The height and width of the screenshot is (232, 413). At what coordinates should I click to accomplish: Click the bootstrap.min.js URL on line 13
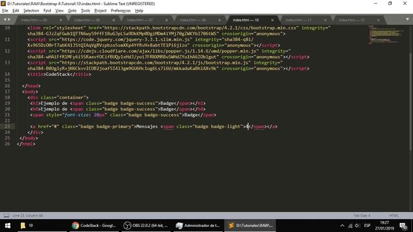[x=155, y=63]
